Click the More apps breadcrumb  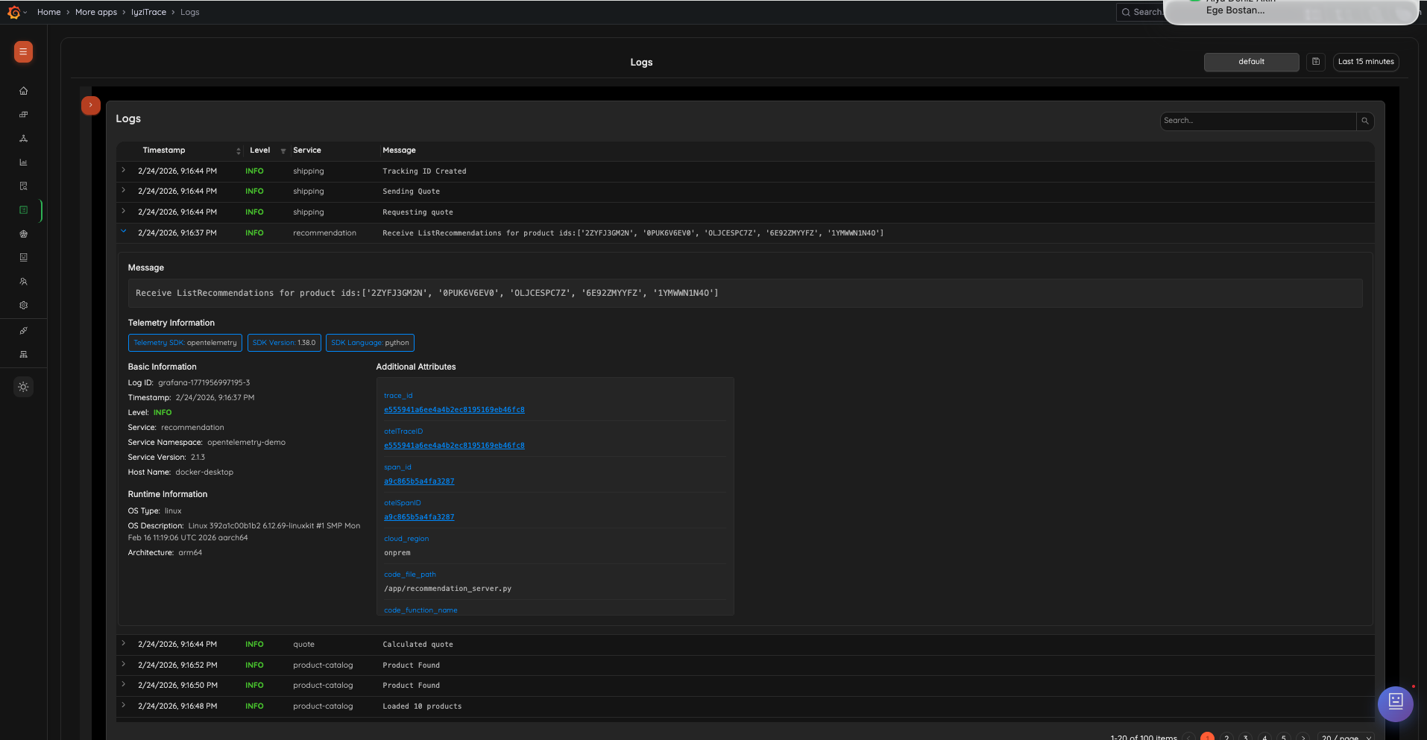tap(96, 12)
